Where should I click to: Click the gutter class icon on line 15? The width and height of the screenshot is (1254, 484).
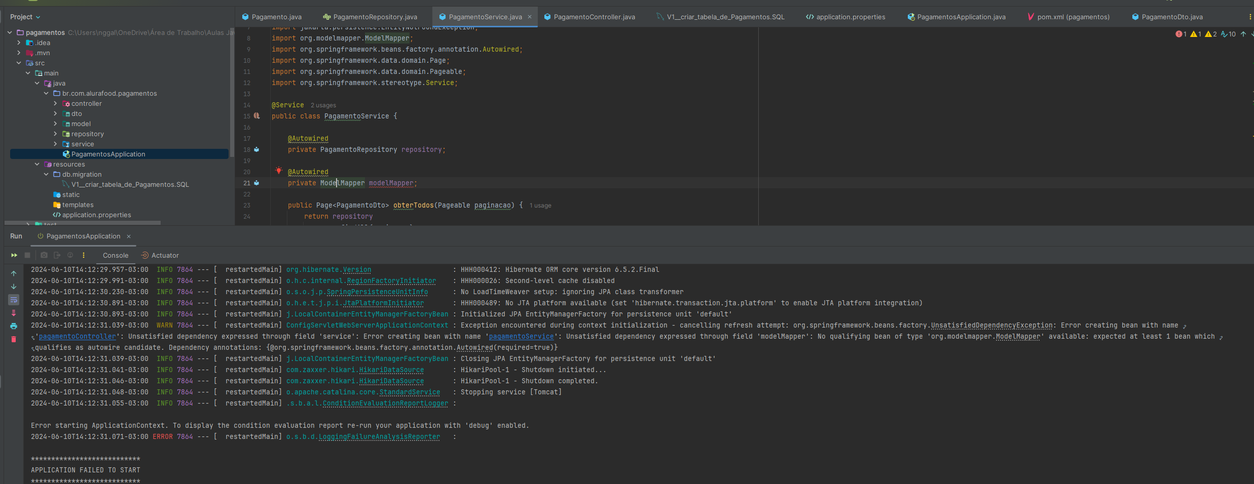point(256,116)
